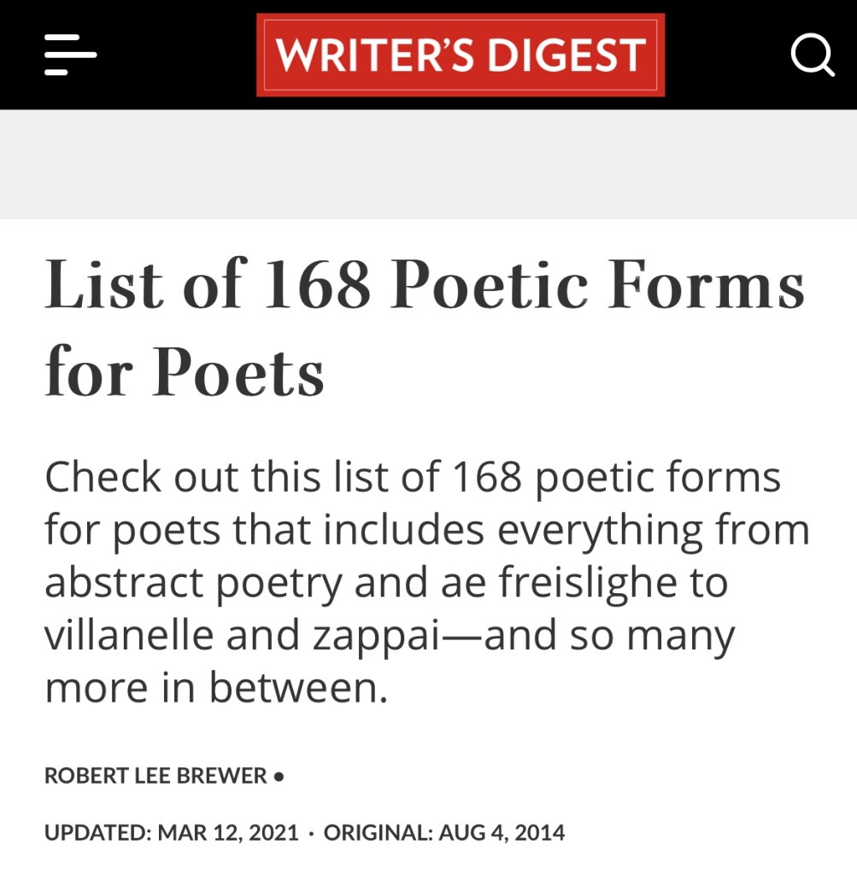Click the search magnifier icon

click(812, 55)
